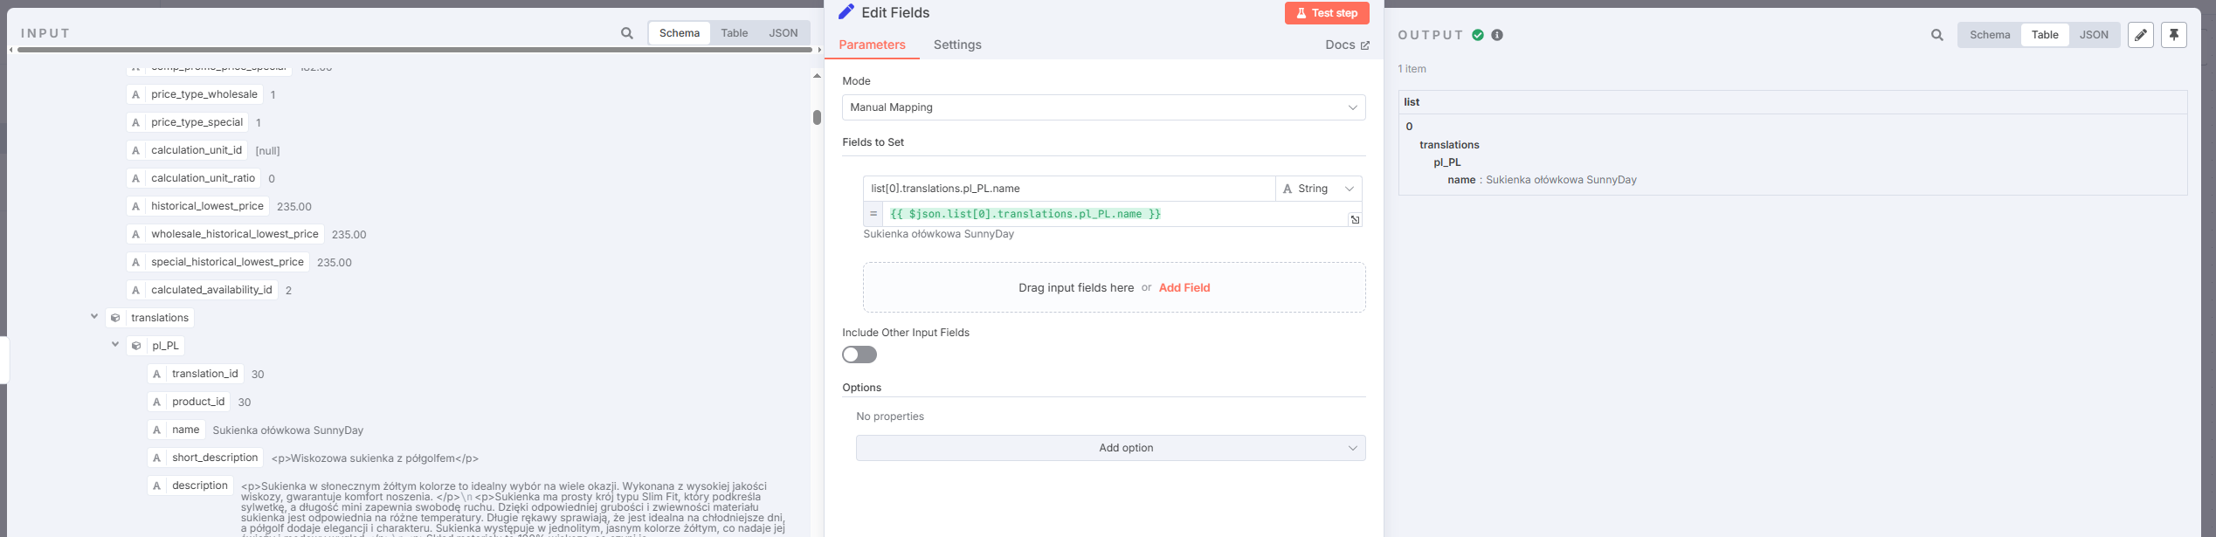
Task: Click the list[0].translations.pl_PL.name input field
Action: pyautogui.click(x=1069, y=189)
